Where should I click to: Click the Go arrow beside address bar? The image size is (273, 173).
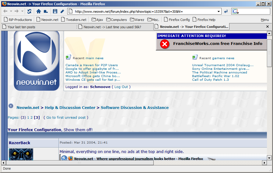226,12
